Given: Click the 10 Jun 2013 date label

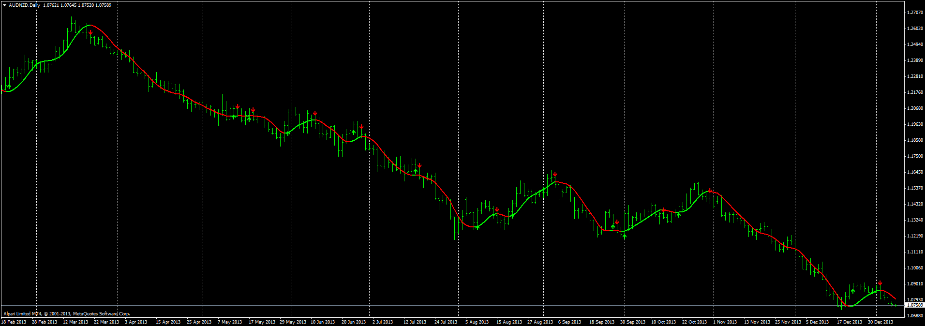Looking at the screenshot, I should coord(323,322).
